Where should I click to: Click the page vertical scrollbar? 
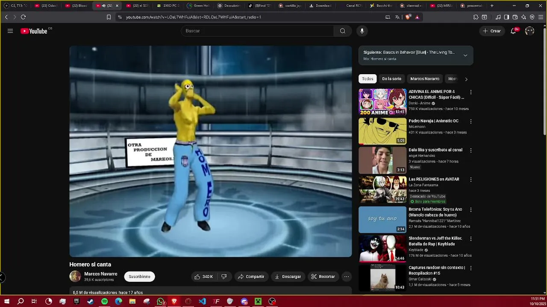tap(544, 81)
